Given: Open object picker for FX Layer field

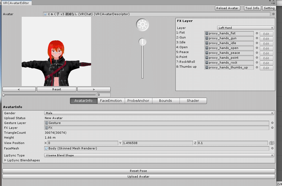Looking at the screenshot, I should pyautogui.click(x=272, y=128).
